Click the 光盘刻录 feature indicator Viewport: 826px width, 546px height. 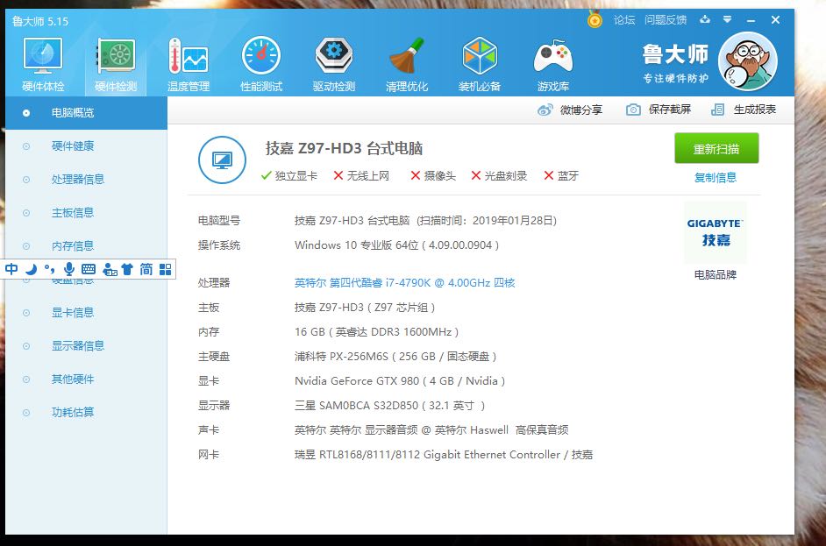click(499, 176)
